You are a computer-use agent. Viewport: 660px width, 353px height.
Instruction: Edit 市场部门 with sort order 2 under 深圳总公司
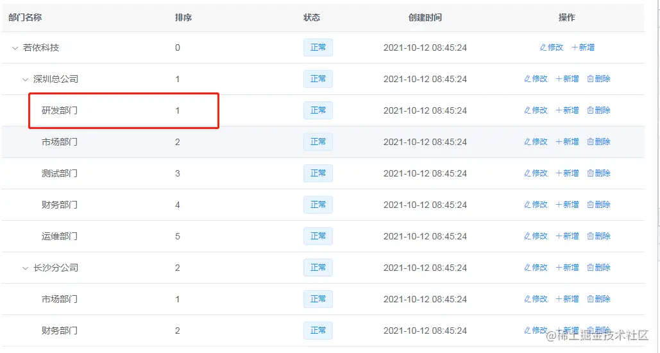click(x=536, y=142)
